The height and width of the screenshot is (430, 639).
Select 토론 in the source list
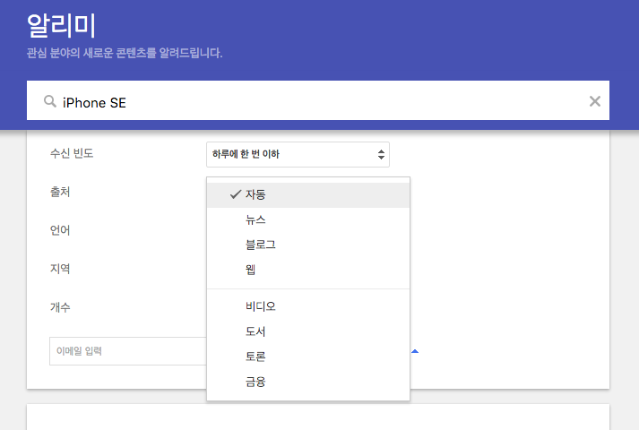coord(308,357)
